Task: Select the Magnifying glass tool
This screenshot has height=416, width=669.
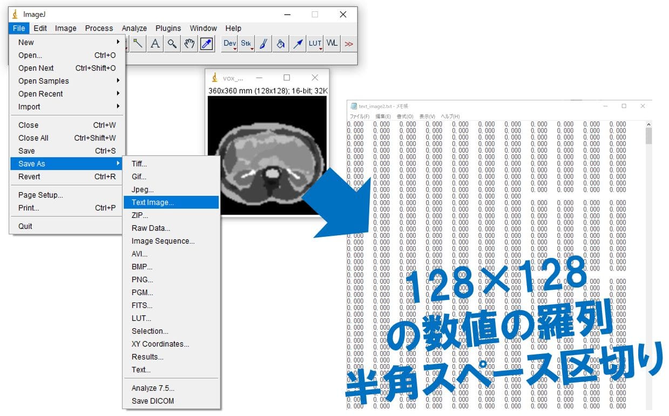Action: click(172, 44)
